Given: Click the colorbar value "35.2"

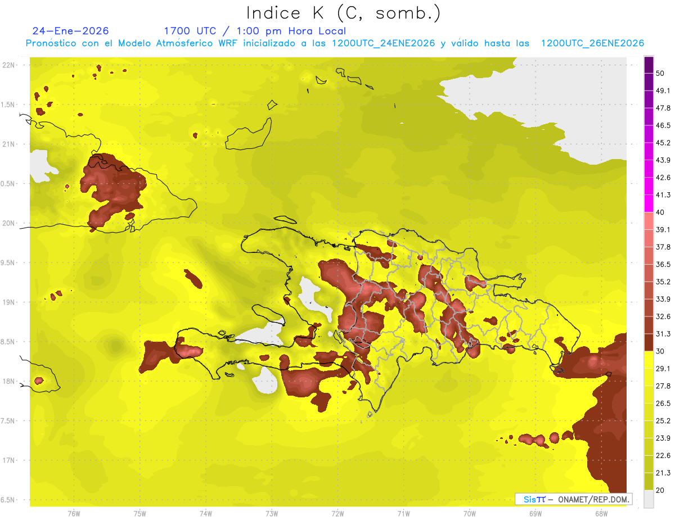Looking at the screenshot, I should (663, 282).
